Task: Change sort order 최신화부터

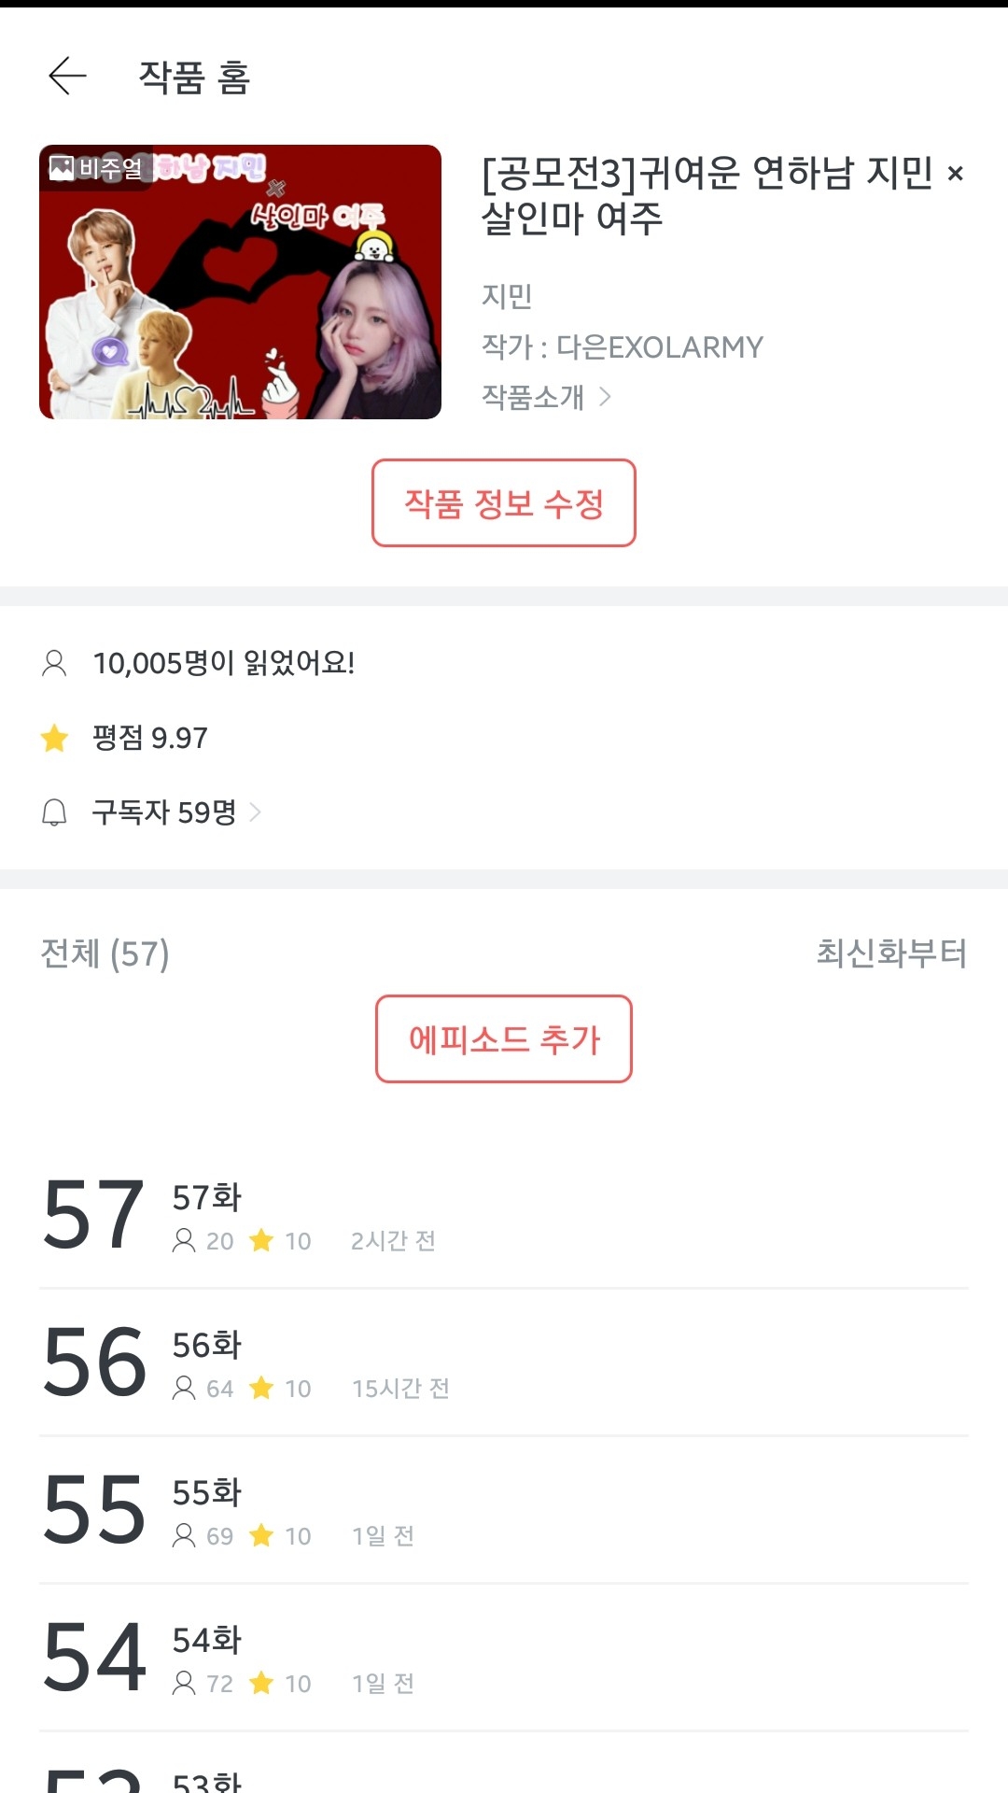Action: 890,953
